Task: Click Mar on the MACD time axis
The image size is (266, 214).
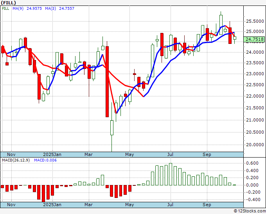Action: coord(88,205)
